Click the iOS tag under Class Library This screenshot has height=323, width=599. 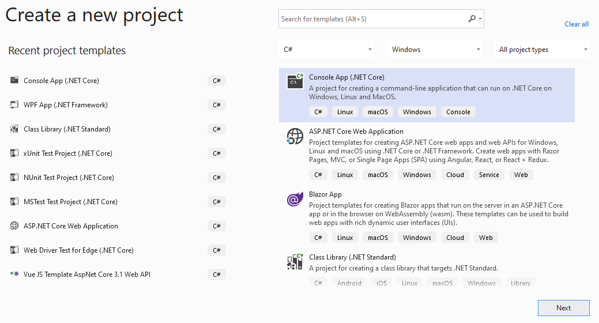click(381, 283)
